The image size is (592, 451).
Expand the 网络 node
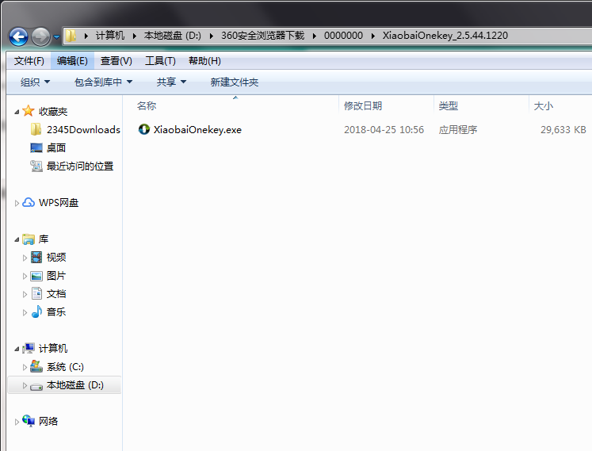pyautogui.click(x=17, y=422)
